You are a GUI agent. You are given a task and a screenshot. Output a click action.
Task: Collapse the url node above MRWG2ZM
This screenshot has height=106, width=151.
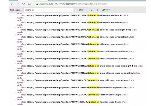click(15, 64)
